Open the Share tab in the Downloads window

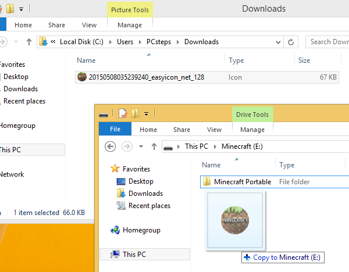[56, 25]
